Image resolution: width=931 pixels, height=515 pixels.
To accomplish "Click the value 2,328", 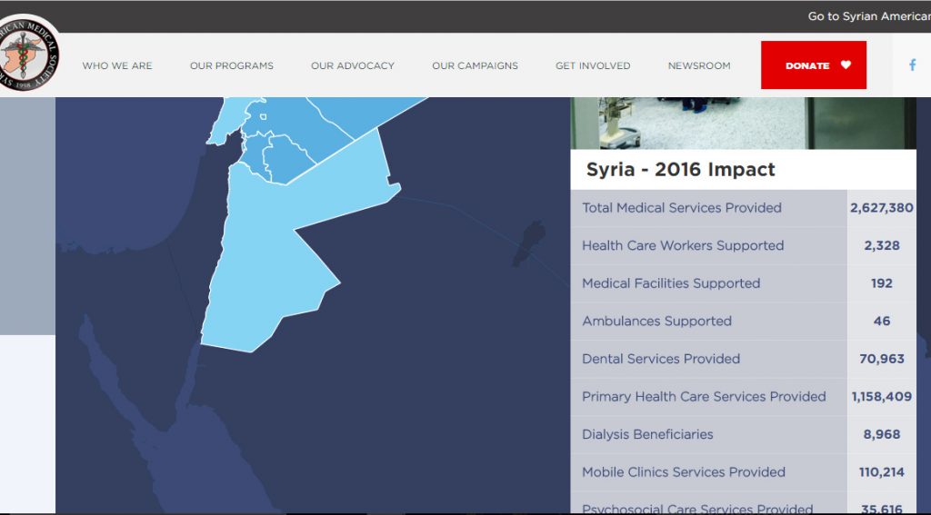I will click(x=882, y=245).
